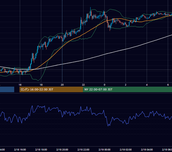Click the blue session bar left of ロンドン

[x=7, y=89]
